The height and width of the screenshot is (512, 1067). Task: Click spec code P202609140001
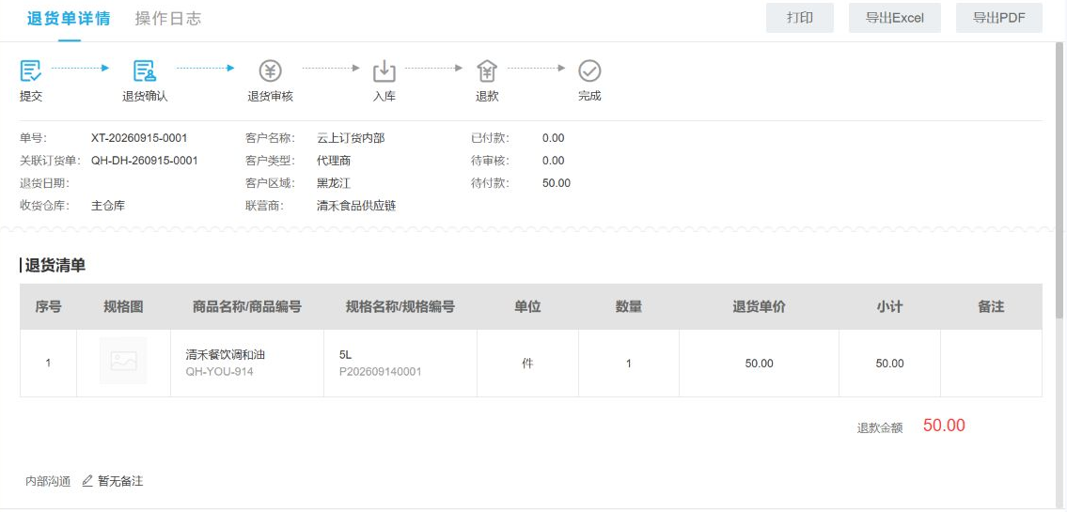tap(380, 372)
